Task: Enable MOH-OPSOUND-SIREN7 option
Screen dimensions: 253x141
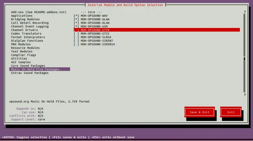Action: pyautogui.click(x=76, y=41)
